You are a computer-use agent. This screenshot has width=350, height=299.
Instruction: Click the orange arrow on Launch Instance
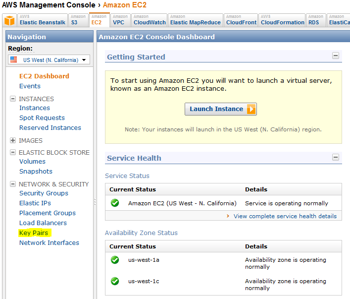click(x=251, y=109)
